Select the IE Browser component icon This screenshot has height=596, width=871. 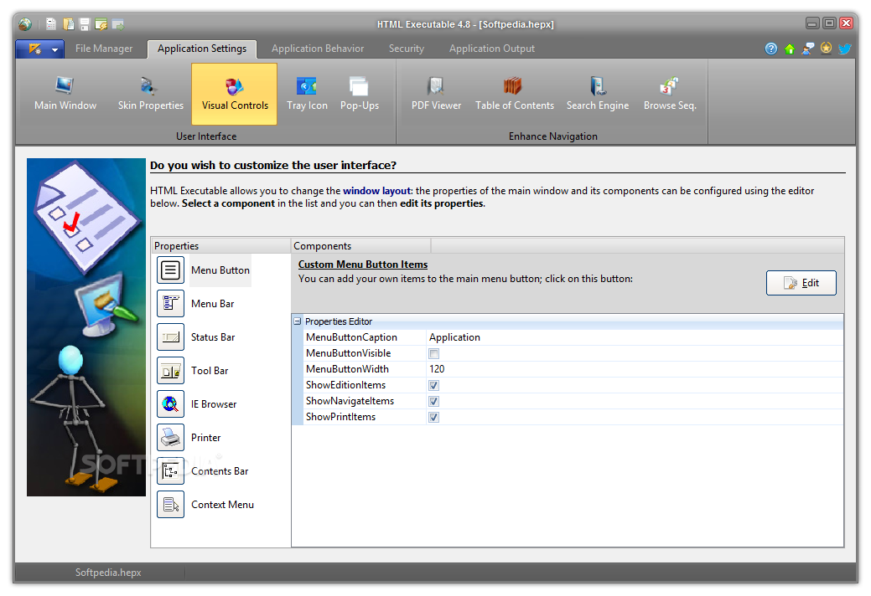coord(170,404)
